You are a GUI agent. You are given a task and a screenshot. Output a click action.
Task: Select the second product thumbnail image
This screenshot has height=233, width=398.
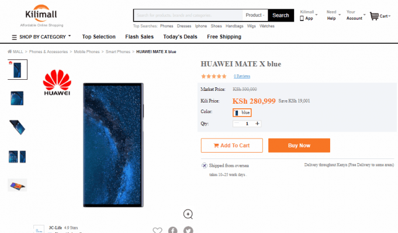tap(18, 98)
